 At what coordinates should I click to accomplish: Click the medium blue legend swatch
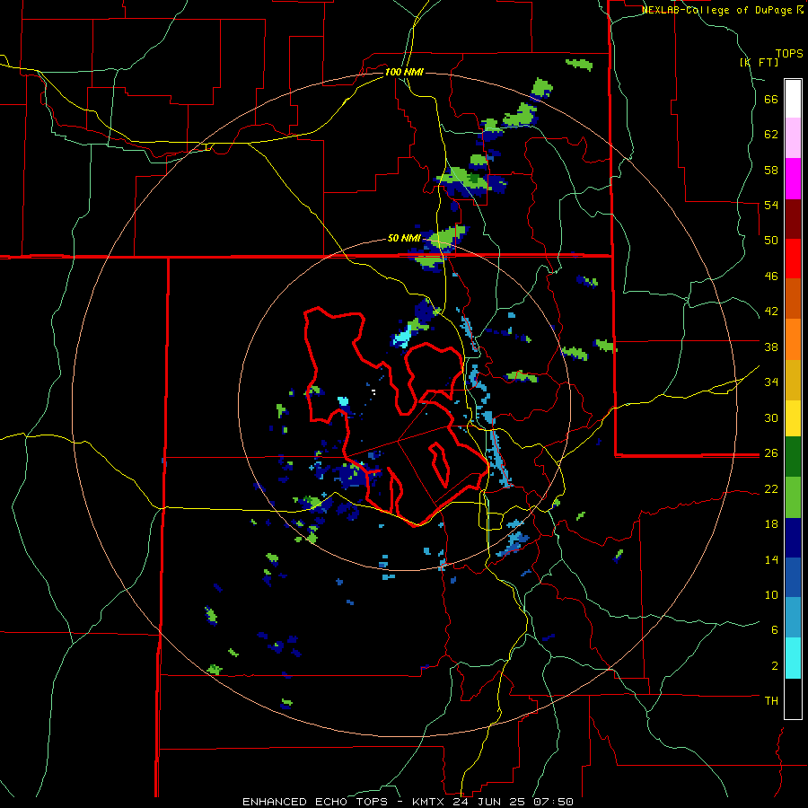click(793, 578)
